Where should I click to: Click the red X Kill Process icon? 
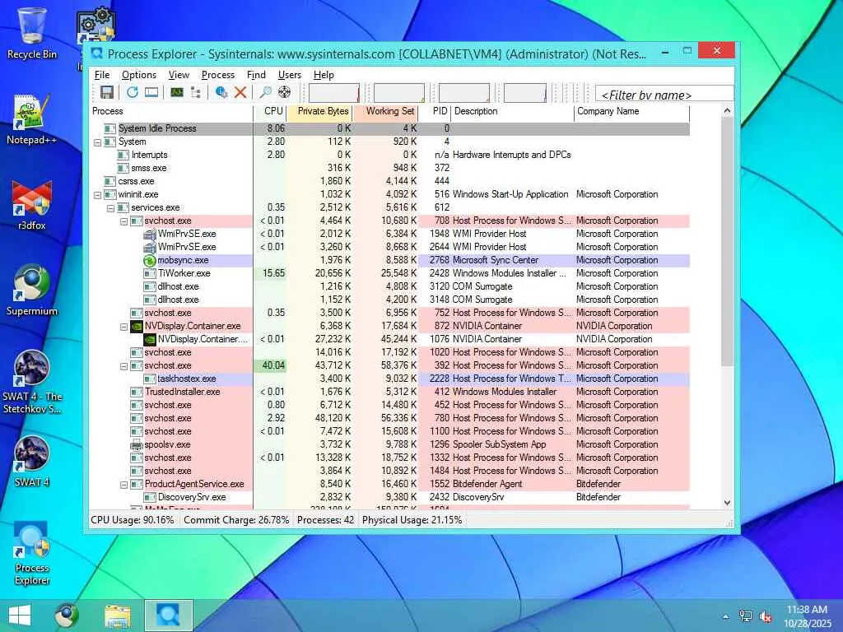click(240, 92)
